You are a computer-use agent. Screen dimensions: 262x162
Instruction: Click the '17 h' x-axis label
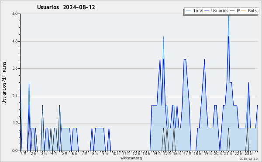pos(187,153)
